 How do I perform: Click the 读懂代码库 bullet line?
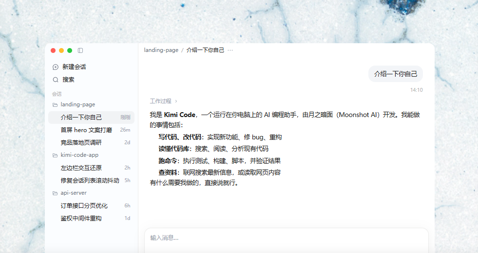pyautogui.click(x=213, y=149)
